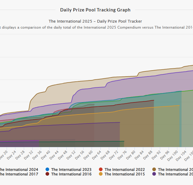Click the dark red International 2016 legend dot

tap(47, 174)
